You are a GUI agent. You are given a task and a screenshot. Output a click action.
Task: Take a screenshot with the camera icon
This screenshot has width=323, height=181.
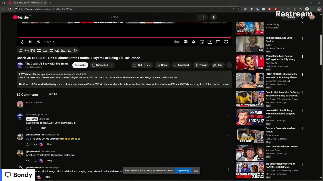pos(69,50)
